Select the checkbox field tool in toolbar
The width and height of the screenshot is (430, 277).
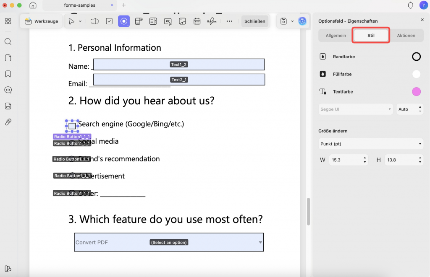(x=109, y=21)
